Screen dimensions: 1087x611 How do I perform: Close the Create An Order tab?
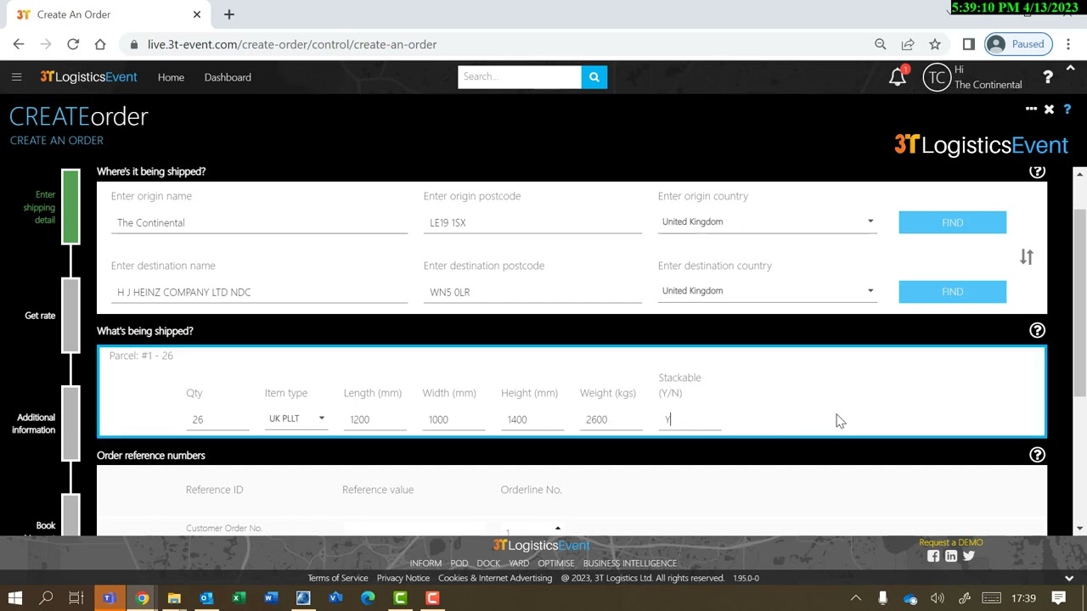pos(197,14)
